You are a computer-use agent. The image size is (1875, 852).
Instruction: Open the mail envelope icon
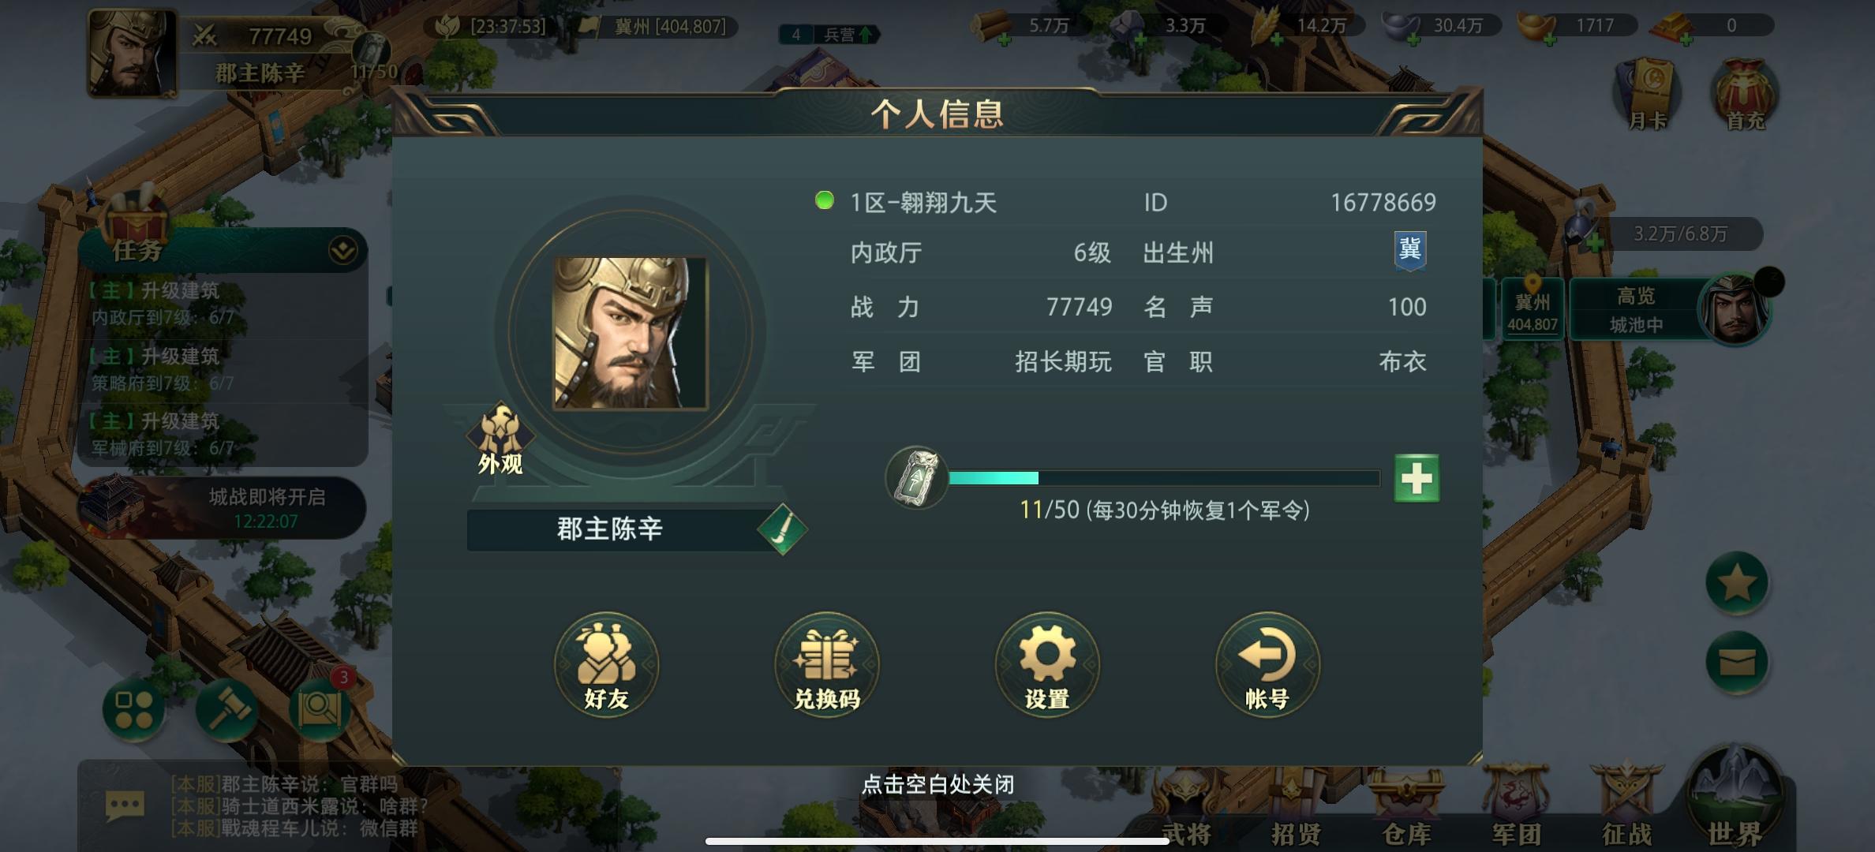tap(1736, 663)
